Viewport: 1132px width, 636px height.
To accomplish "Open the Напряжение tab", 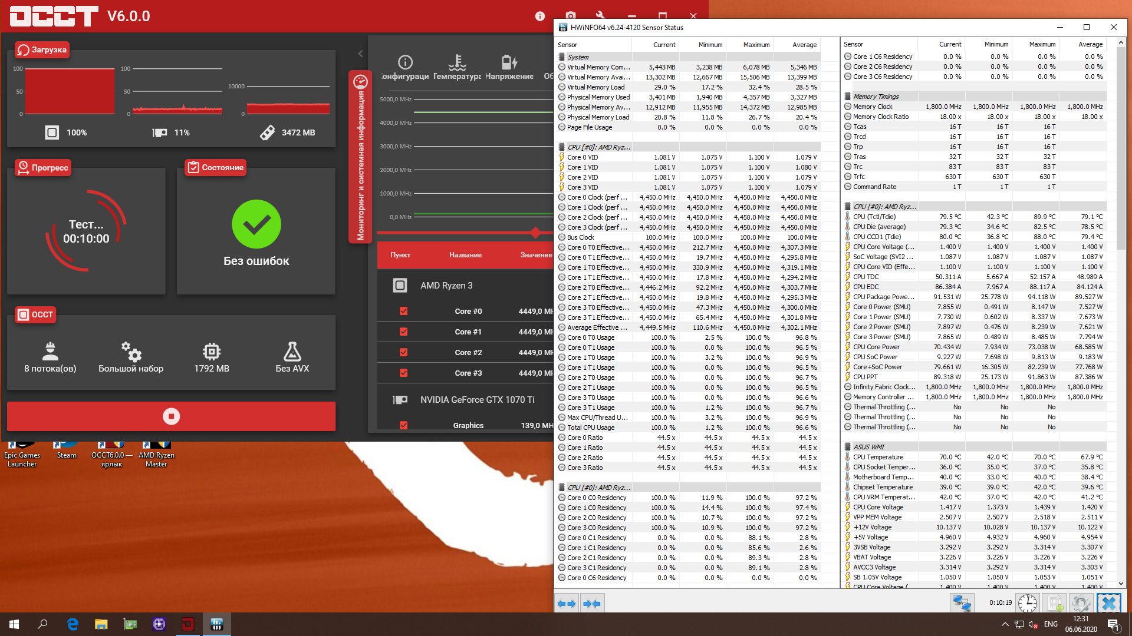I will [x=509, y=67].
